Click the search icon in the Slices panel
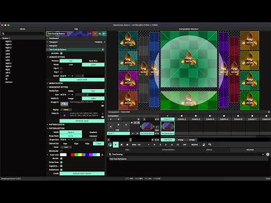This screenshot has height=203, width=271. click(x=3, y=34)
